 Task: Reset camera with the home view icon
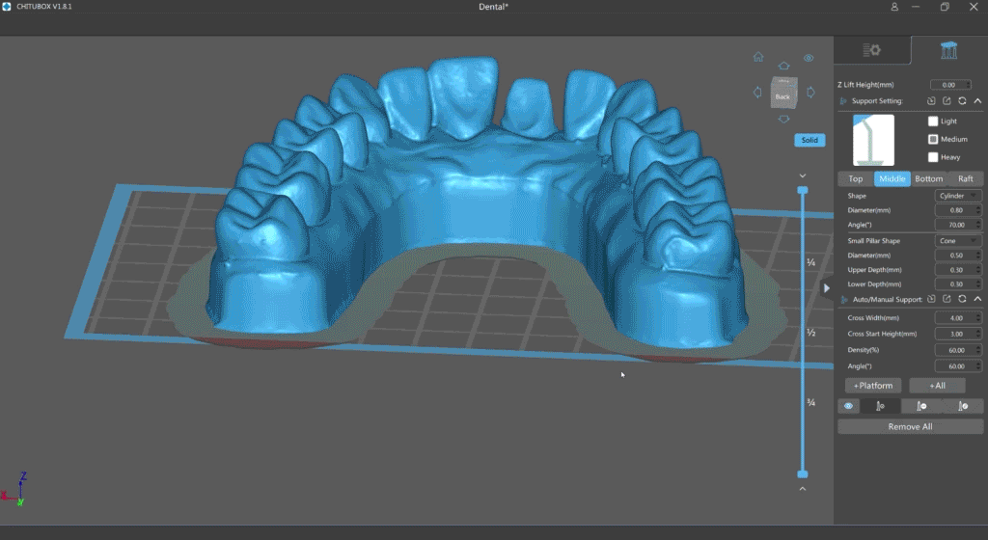[758, 57]
